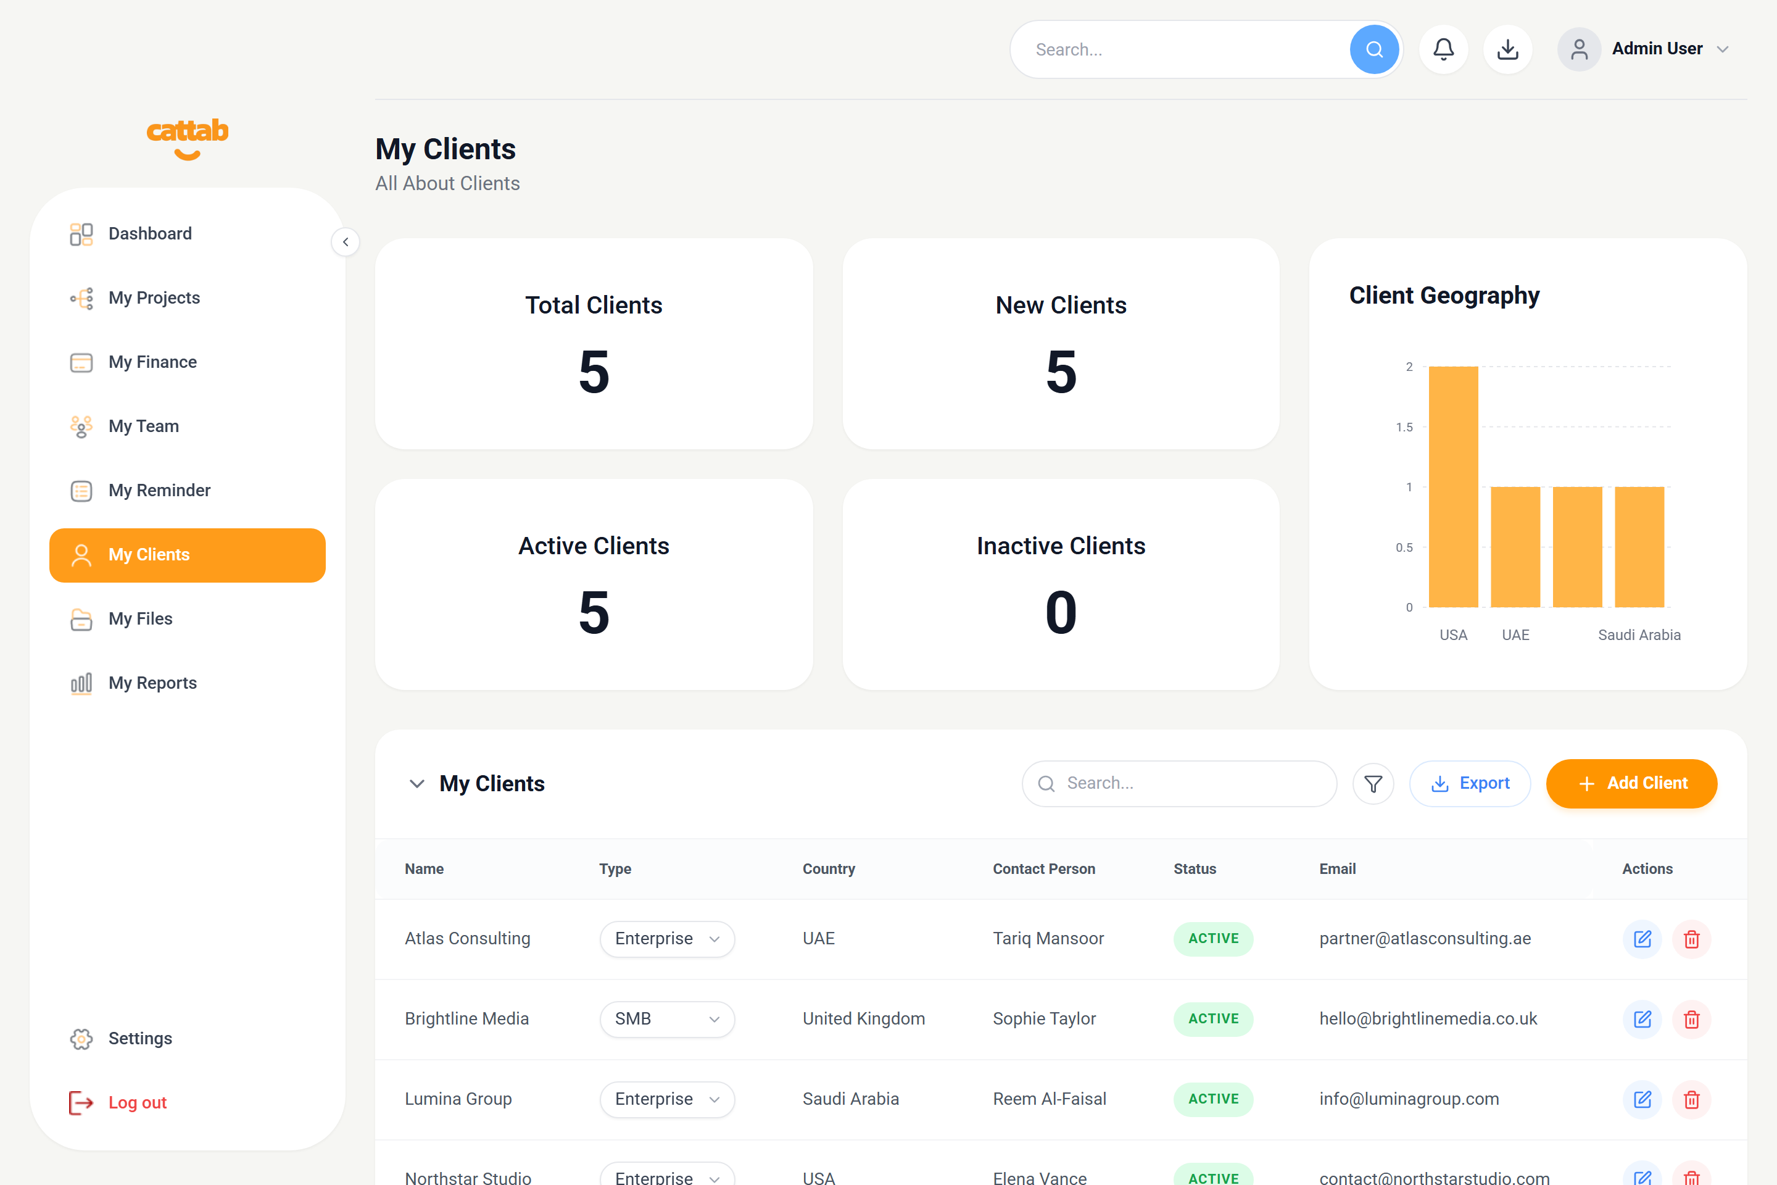Viewport: 1777px width, 1185px height.
Task: Open the Admin User dropdown chevron
Action: tap(1723, 49)
